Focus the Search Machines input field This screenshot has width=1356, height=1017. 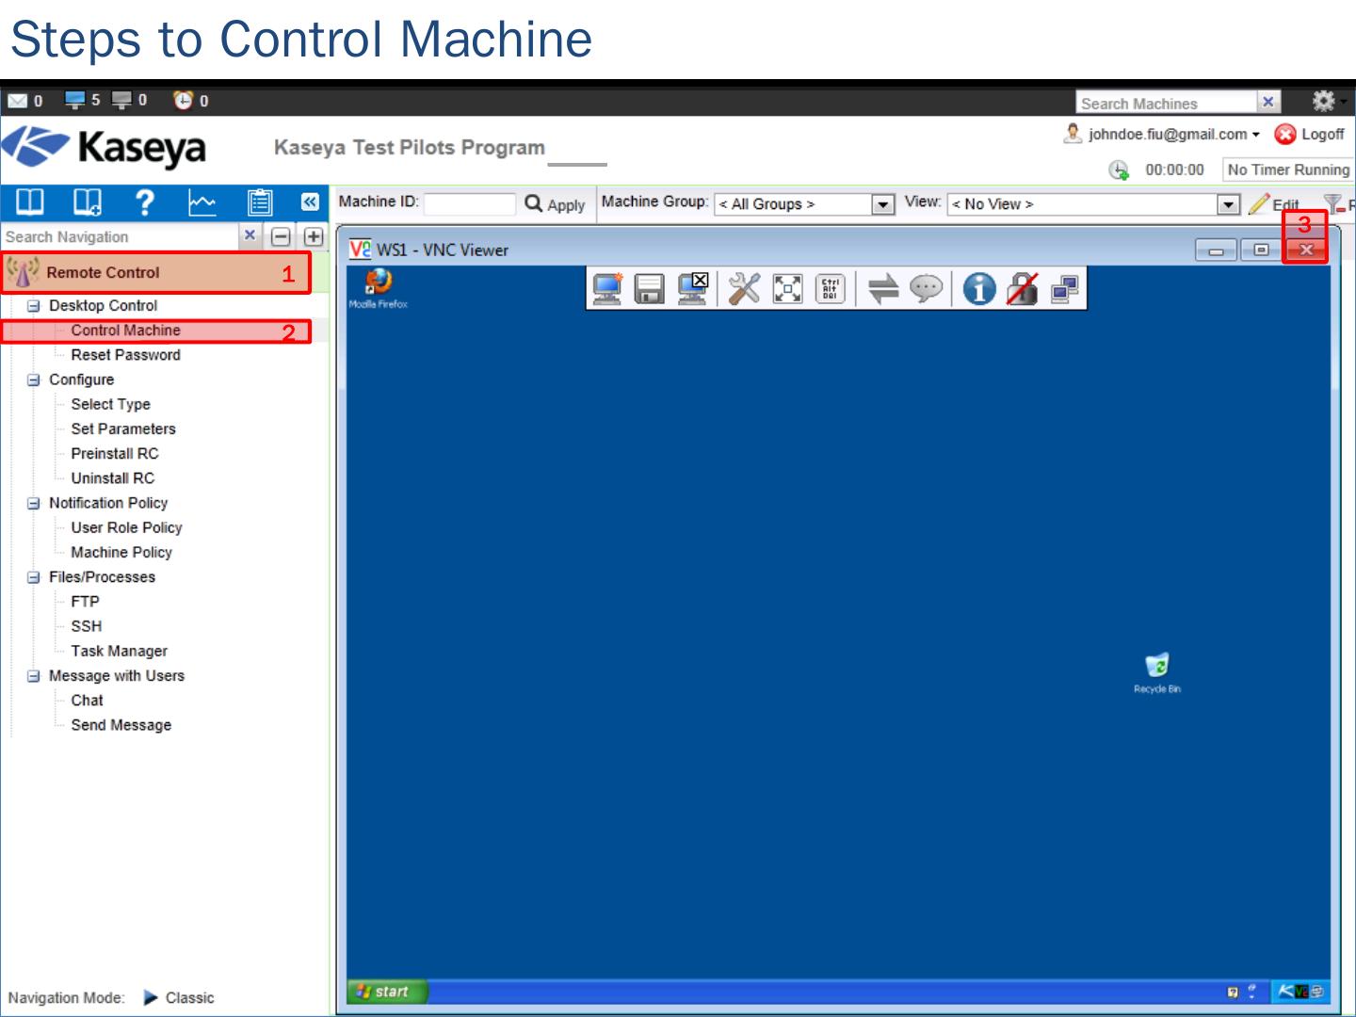tap(1167, 103)
